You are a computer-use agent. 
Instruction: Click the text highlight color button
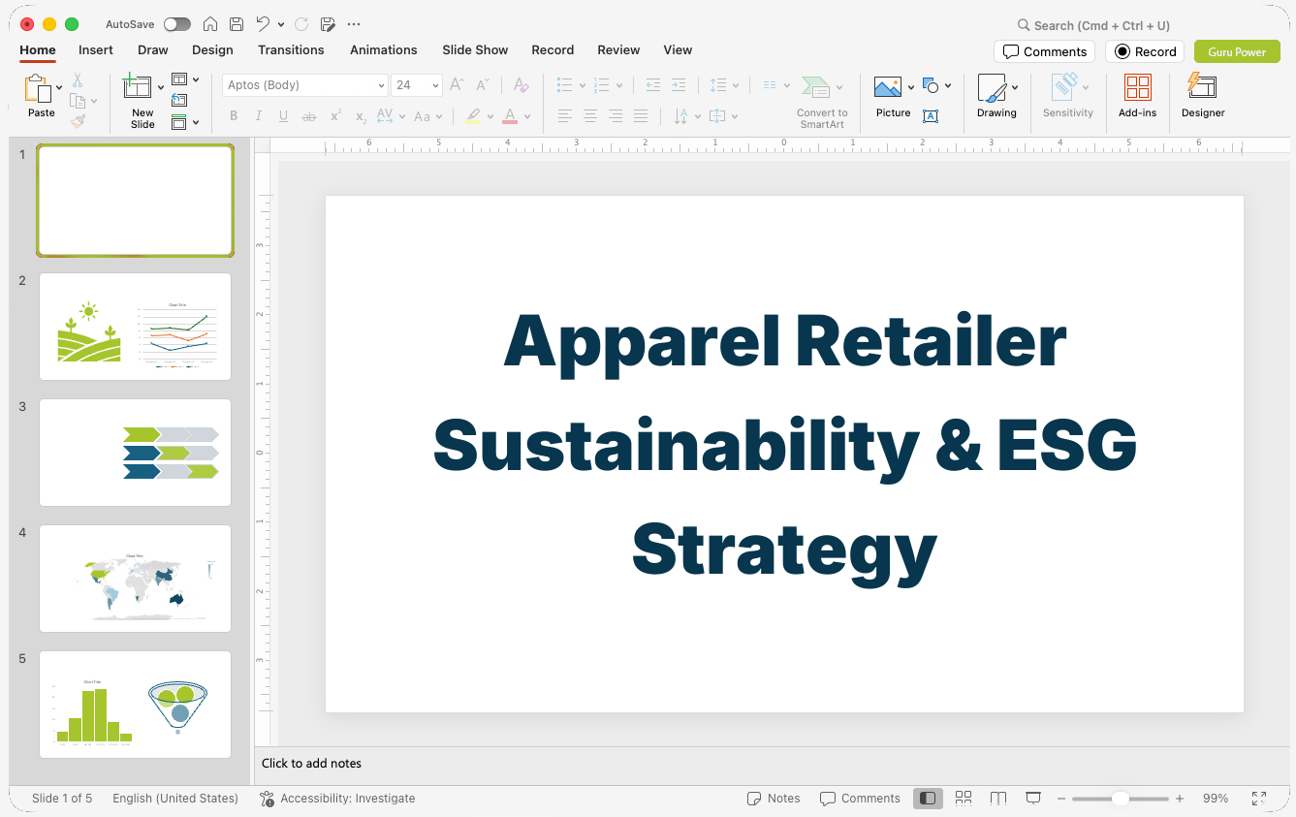point(473,116)
